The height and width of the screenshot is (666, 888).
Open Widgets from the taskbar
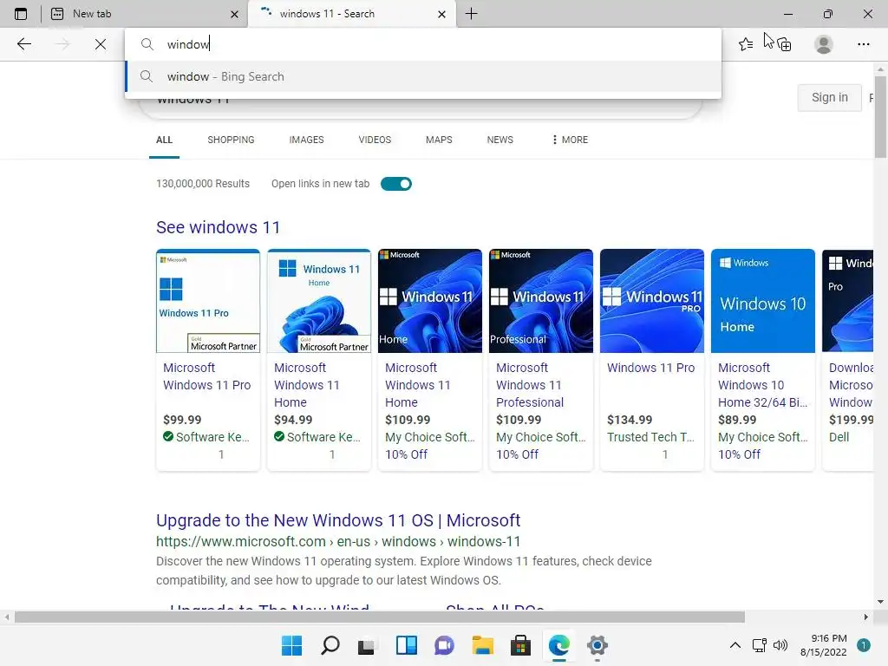point(406,645)
